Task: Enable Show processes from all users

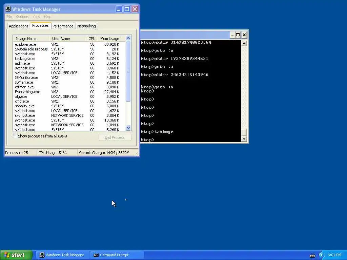Action: pos(15,136)
